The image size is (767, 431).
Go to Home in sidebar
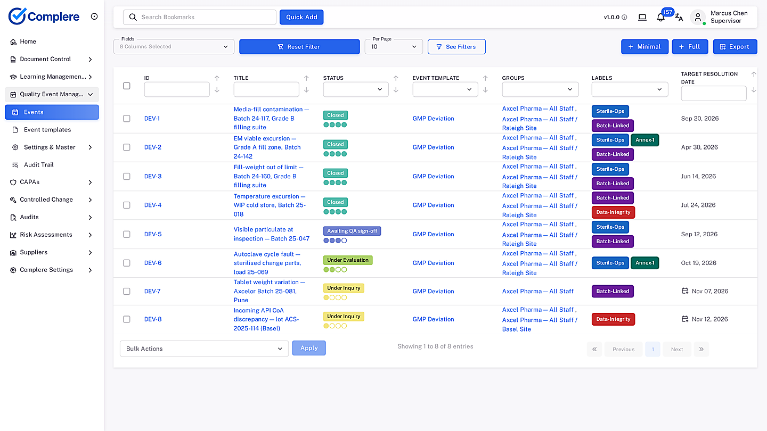click(x=52, y=42)
